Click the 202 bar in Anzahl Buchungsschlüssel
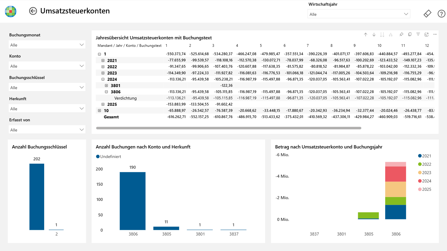The height and width of the screenshot is (251, 447). point(37,197)
